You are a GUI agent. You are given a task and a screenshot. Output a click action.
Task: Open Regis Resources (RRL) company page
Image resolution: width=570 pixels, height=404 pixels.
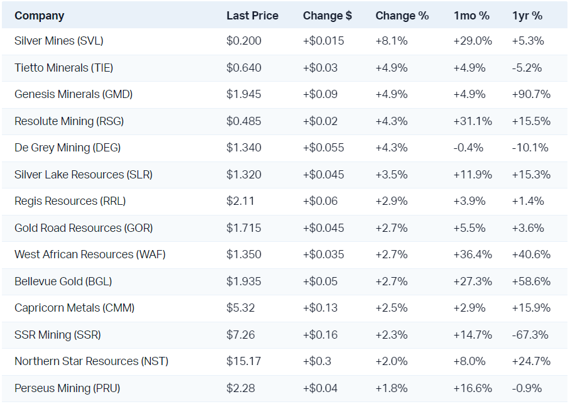pos(70,201)
